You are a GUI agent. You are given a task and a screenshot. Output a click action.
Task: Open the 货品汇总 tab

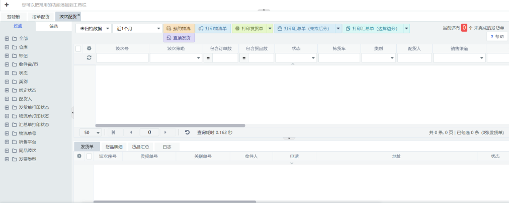[x=140, y=147]
